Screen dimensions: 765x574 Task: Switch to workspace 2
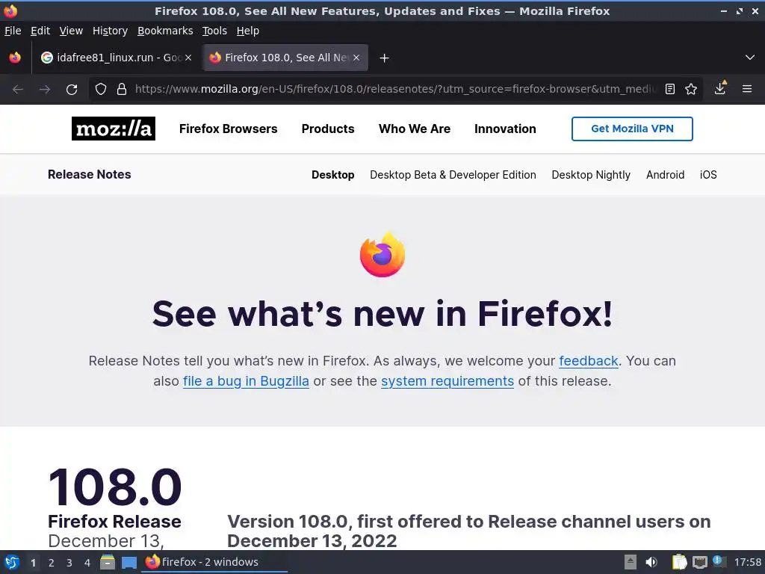(52, 563)
